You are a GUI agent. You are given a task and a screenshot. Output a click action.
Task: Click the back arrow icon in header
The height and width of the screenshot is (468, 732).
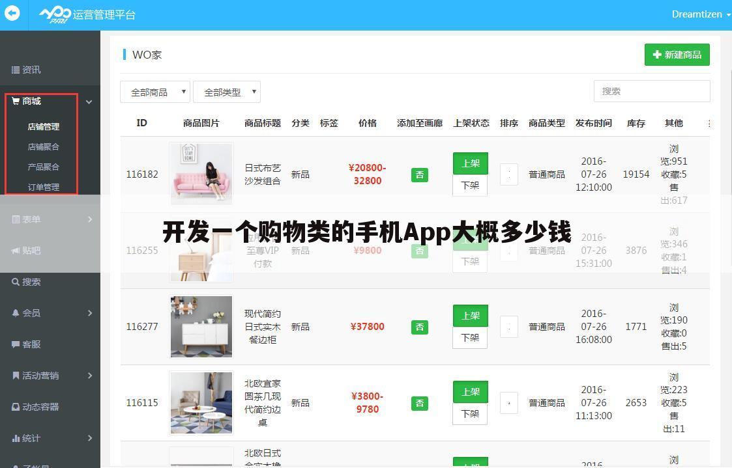12,13
